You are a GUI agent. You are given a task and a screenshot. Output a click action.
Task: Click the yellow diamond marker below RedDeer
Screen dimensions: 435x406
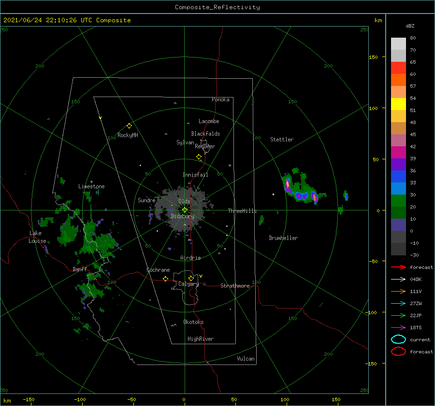pos(199,157)
